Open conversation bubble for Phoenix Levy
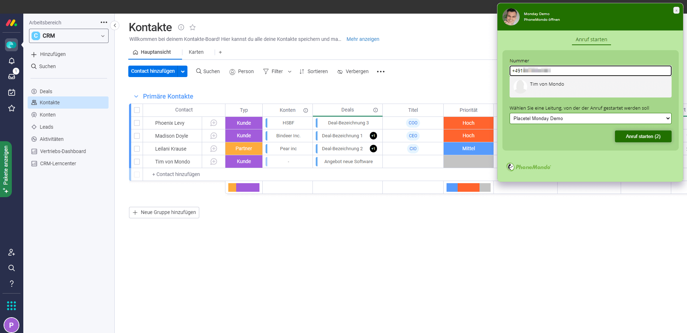The width and height of the screenshot is (687, 333). 214,123
